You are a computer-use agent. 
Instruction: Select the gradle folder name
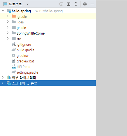(x=21, y=28)
